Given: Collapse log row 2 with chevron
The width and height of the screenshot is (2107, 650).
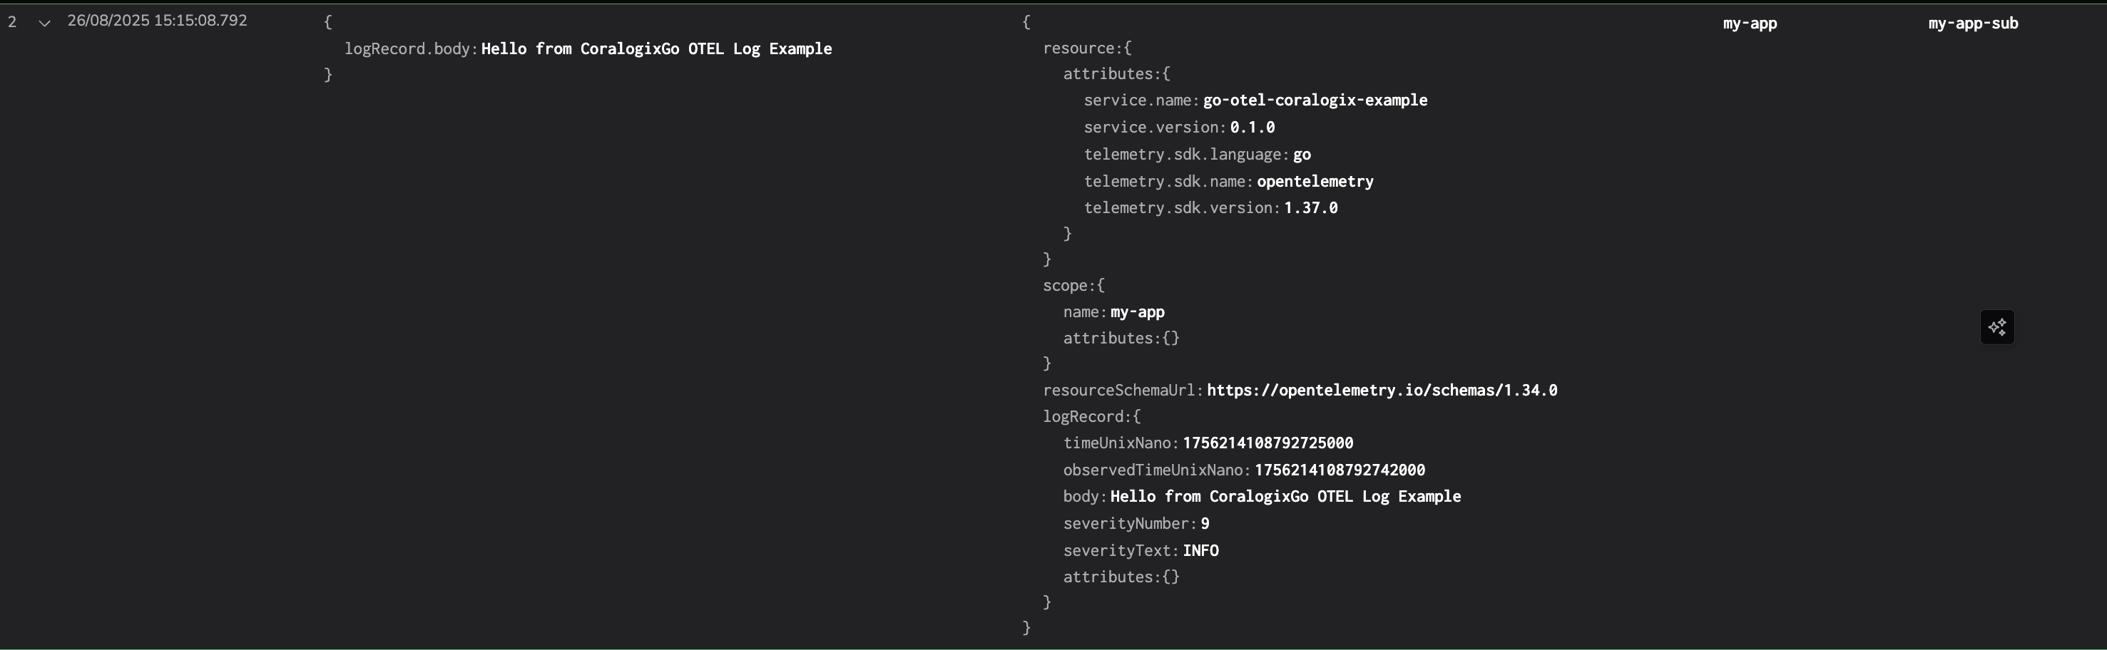Looking at the screenshot, I should (45, 23).
